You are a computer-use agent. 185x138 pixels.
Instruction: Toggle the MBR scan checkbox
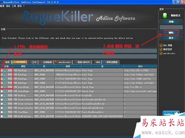161,45
